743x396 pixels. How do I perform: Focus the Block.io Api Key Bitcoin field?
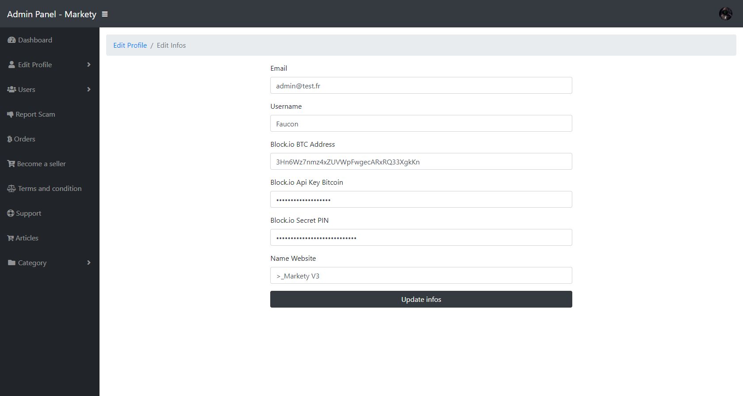click(421, 199)
